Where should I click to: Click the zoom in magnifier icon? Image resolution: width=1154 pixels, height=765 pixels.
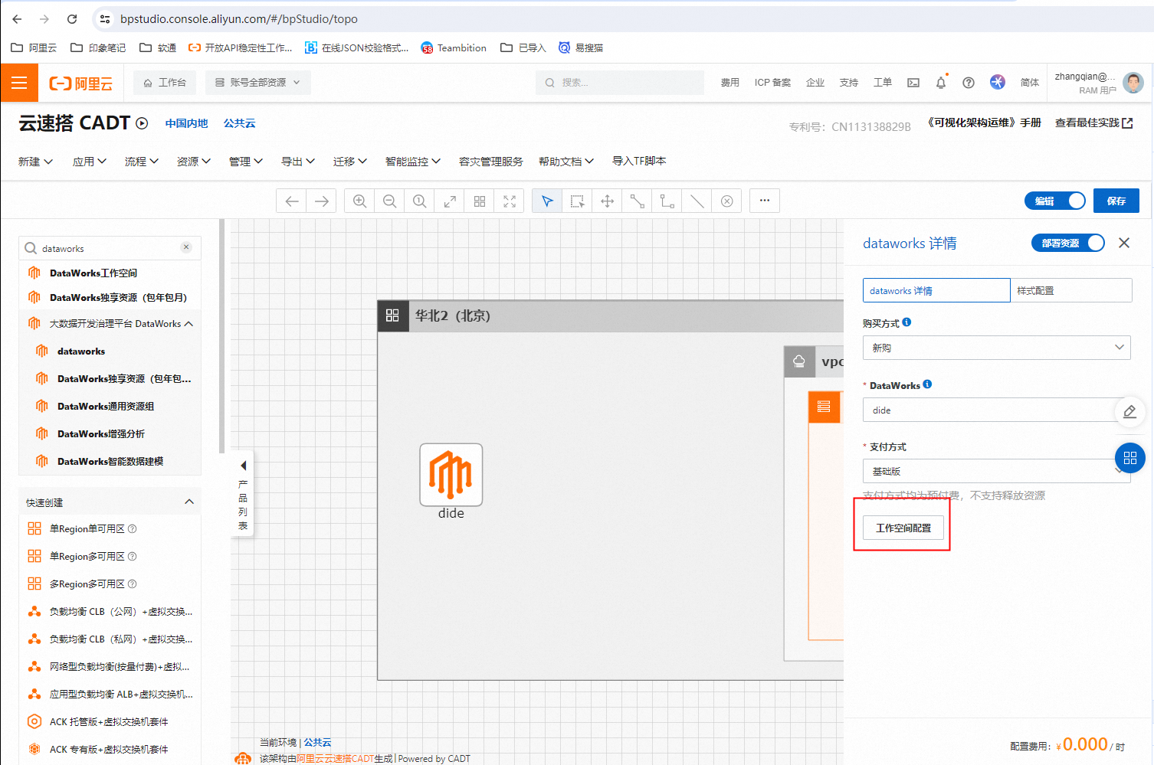pyautogui.click(x=359, y=201)
